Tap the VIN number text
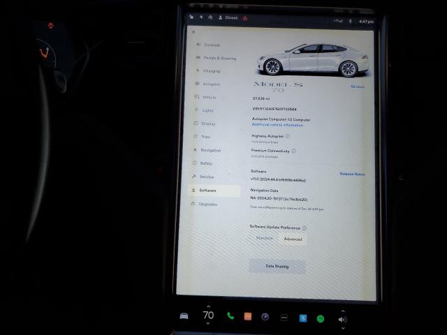The height and width of the screenshot is (335, 447). pos(274,109)
